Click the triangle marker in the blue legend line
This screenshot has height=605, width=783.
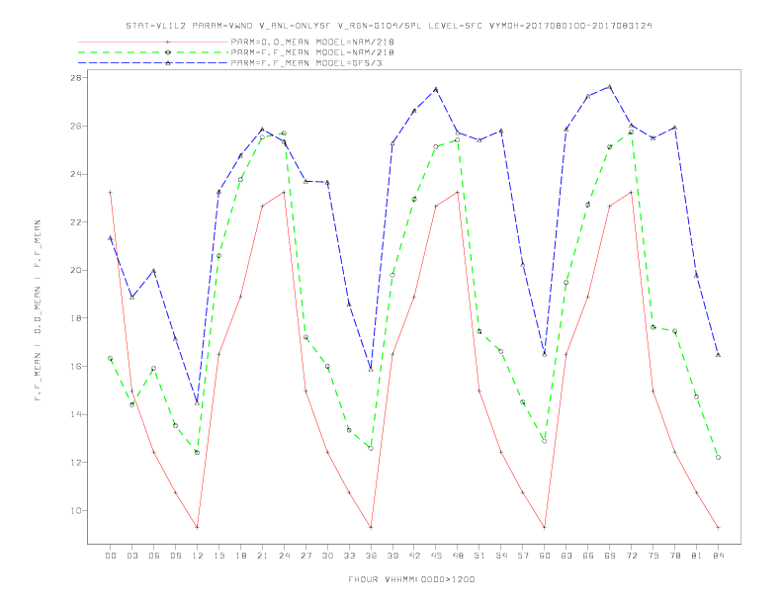click(168, 63)
